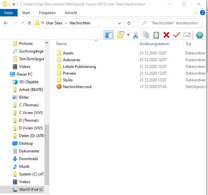Switch to the Ansicht tab
Viewport: 208px width, 195px height.
(x=71, y=13)
